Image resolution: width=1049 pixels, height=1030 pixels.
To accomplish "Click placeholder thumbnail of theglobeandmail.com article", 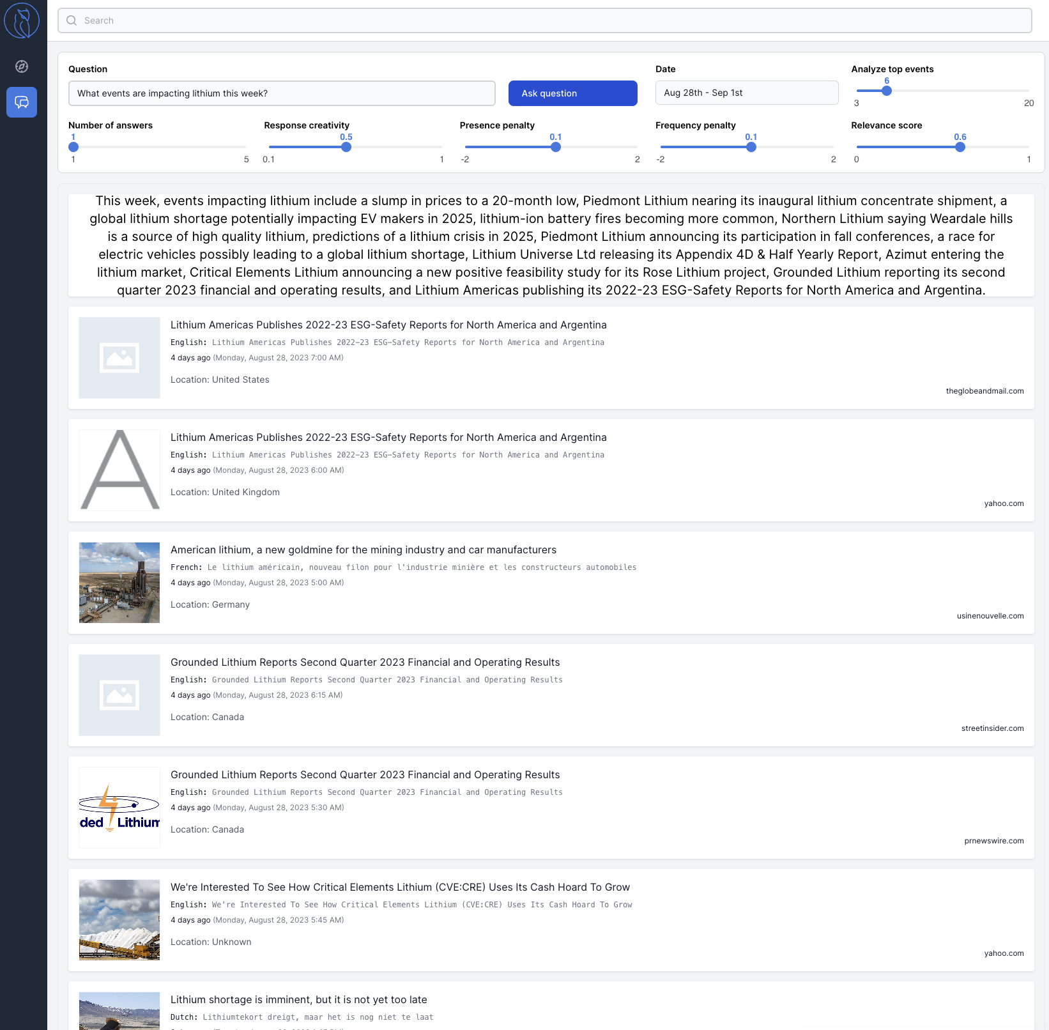I will [119, 358].
